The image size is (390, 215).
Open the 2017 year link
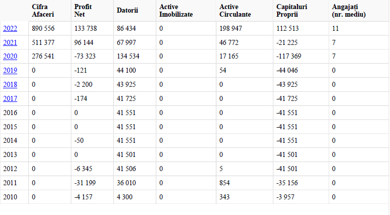[10, 99]
